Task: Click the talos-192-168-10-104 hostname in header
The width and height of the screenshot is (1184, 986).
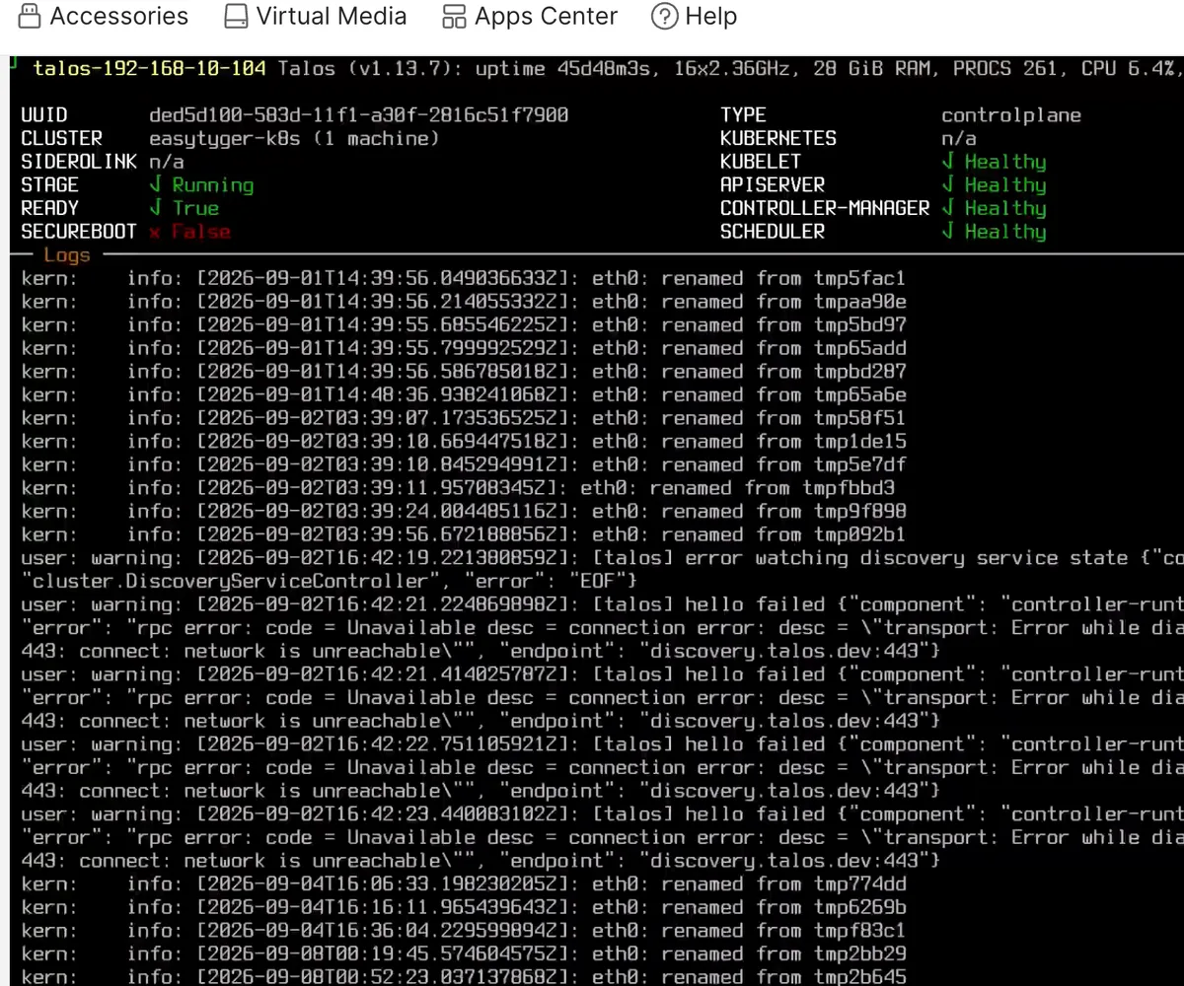Action: click(x=150, y=68)
